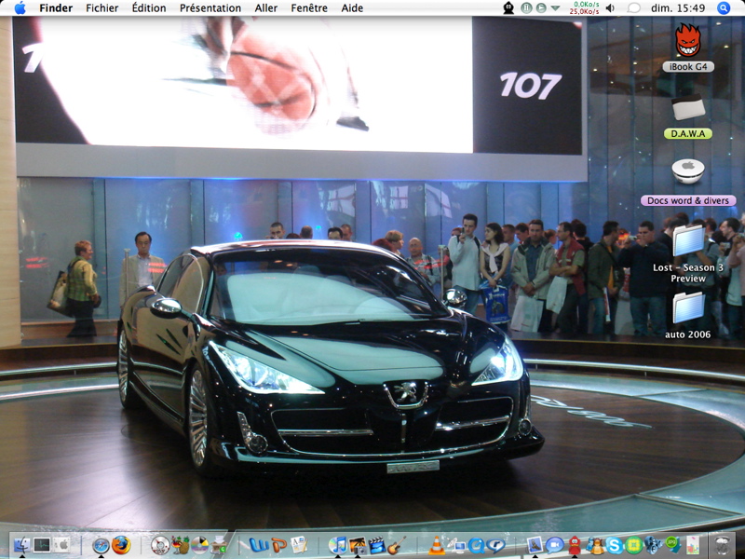Image resolution: width=745 pixels, height=559 pixels.
Task: Expand the menu bar triangle dropdown
Action: point(555,8)
